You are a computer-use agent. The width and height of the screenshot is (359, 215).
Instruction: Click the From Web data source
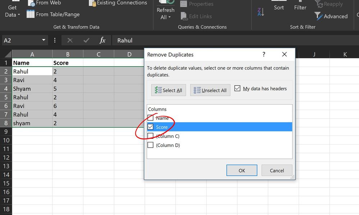[44, 3]
